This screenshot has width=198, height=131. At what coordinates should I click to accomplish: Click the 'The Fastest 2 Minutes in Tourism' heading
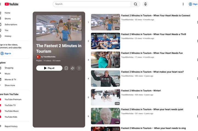pos(59,48)
